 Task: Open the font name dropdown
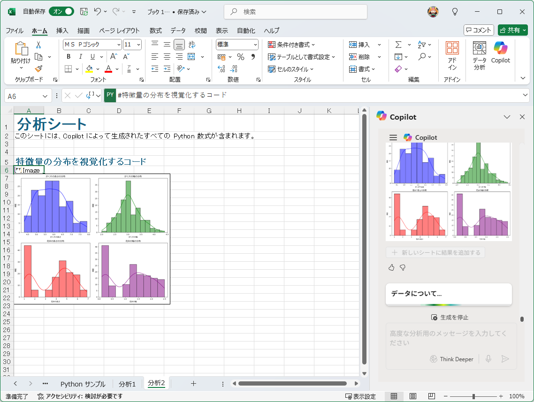119,45
